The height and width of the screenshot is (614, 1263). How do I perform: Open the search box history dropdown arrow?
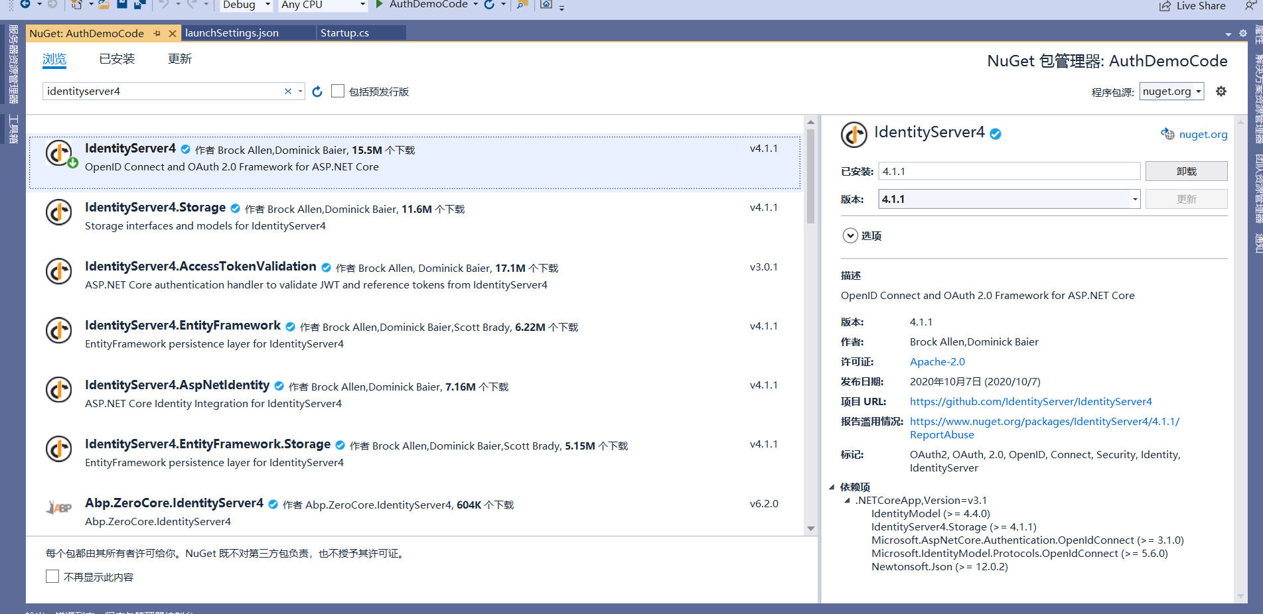coord(301,92)
